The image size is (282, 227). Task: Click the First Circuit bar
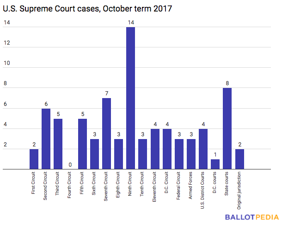coord(34,159)
